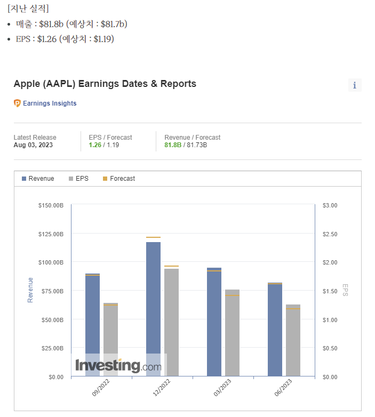Click the 09/2022 gray EPS bar
This screenshot has height=417, width=375.
(110, 339)
